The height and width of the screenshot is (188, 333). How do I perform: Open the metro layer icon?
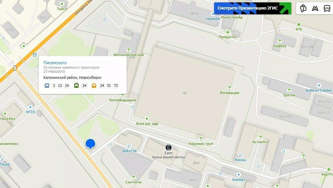[315, 8]
